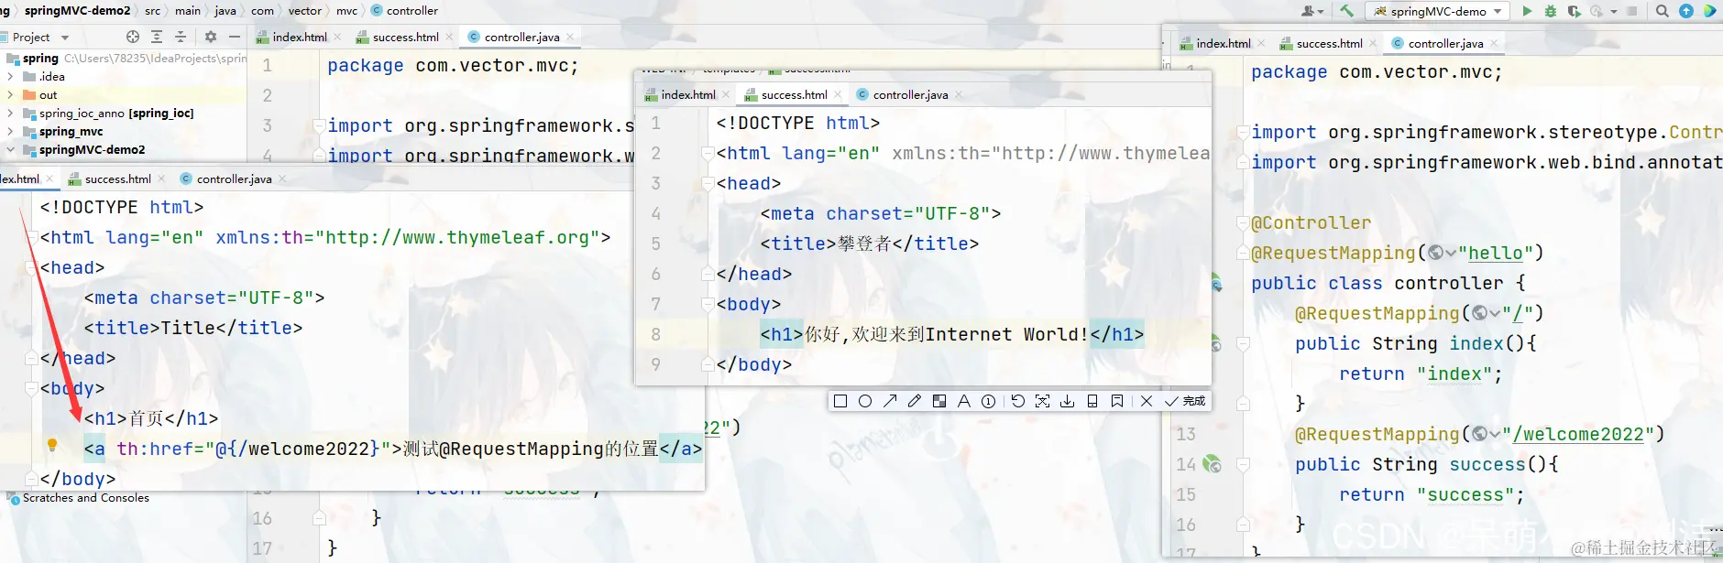Expand the .idea folder
Screen dimensions: 1723x563
(x=10, y=77)
